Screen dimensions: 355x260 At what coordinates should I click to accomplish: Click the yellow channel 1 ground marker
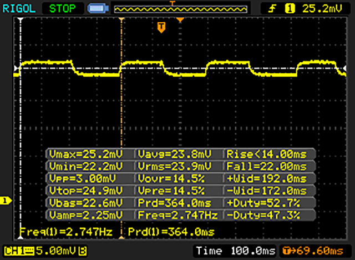pyautogui.click(x=6, y=201)
